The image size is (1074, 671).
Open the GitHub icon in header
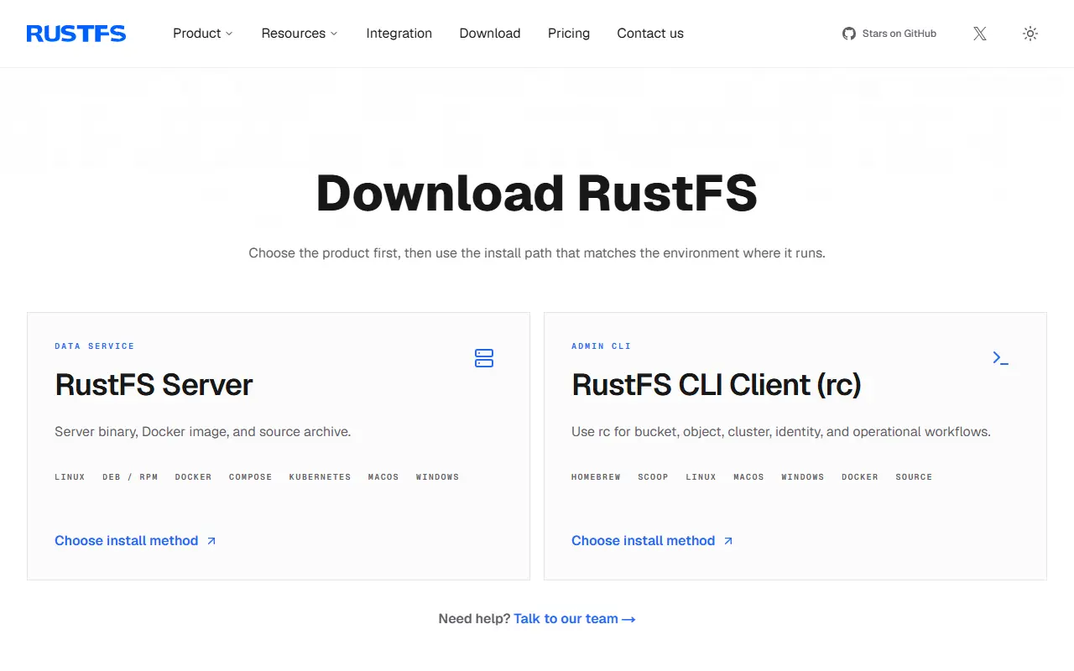pos(849,34)
